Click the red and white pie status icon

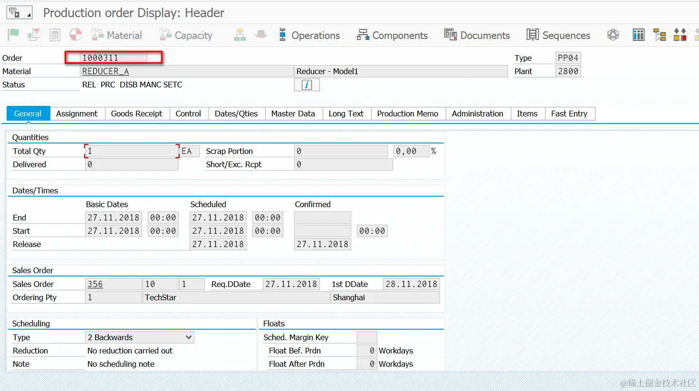click(x=76, y=35)
